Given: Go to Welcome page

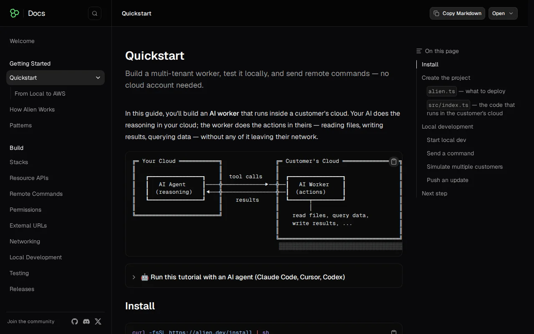Looking at the screenshot, I should (x=22, y=41).
